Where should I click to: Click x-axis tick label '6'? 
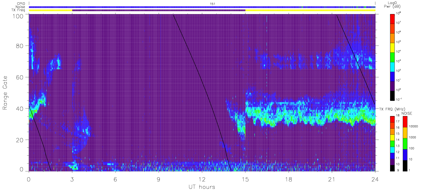pos(115,179)
